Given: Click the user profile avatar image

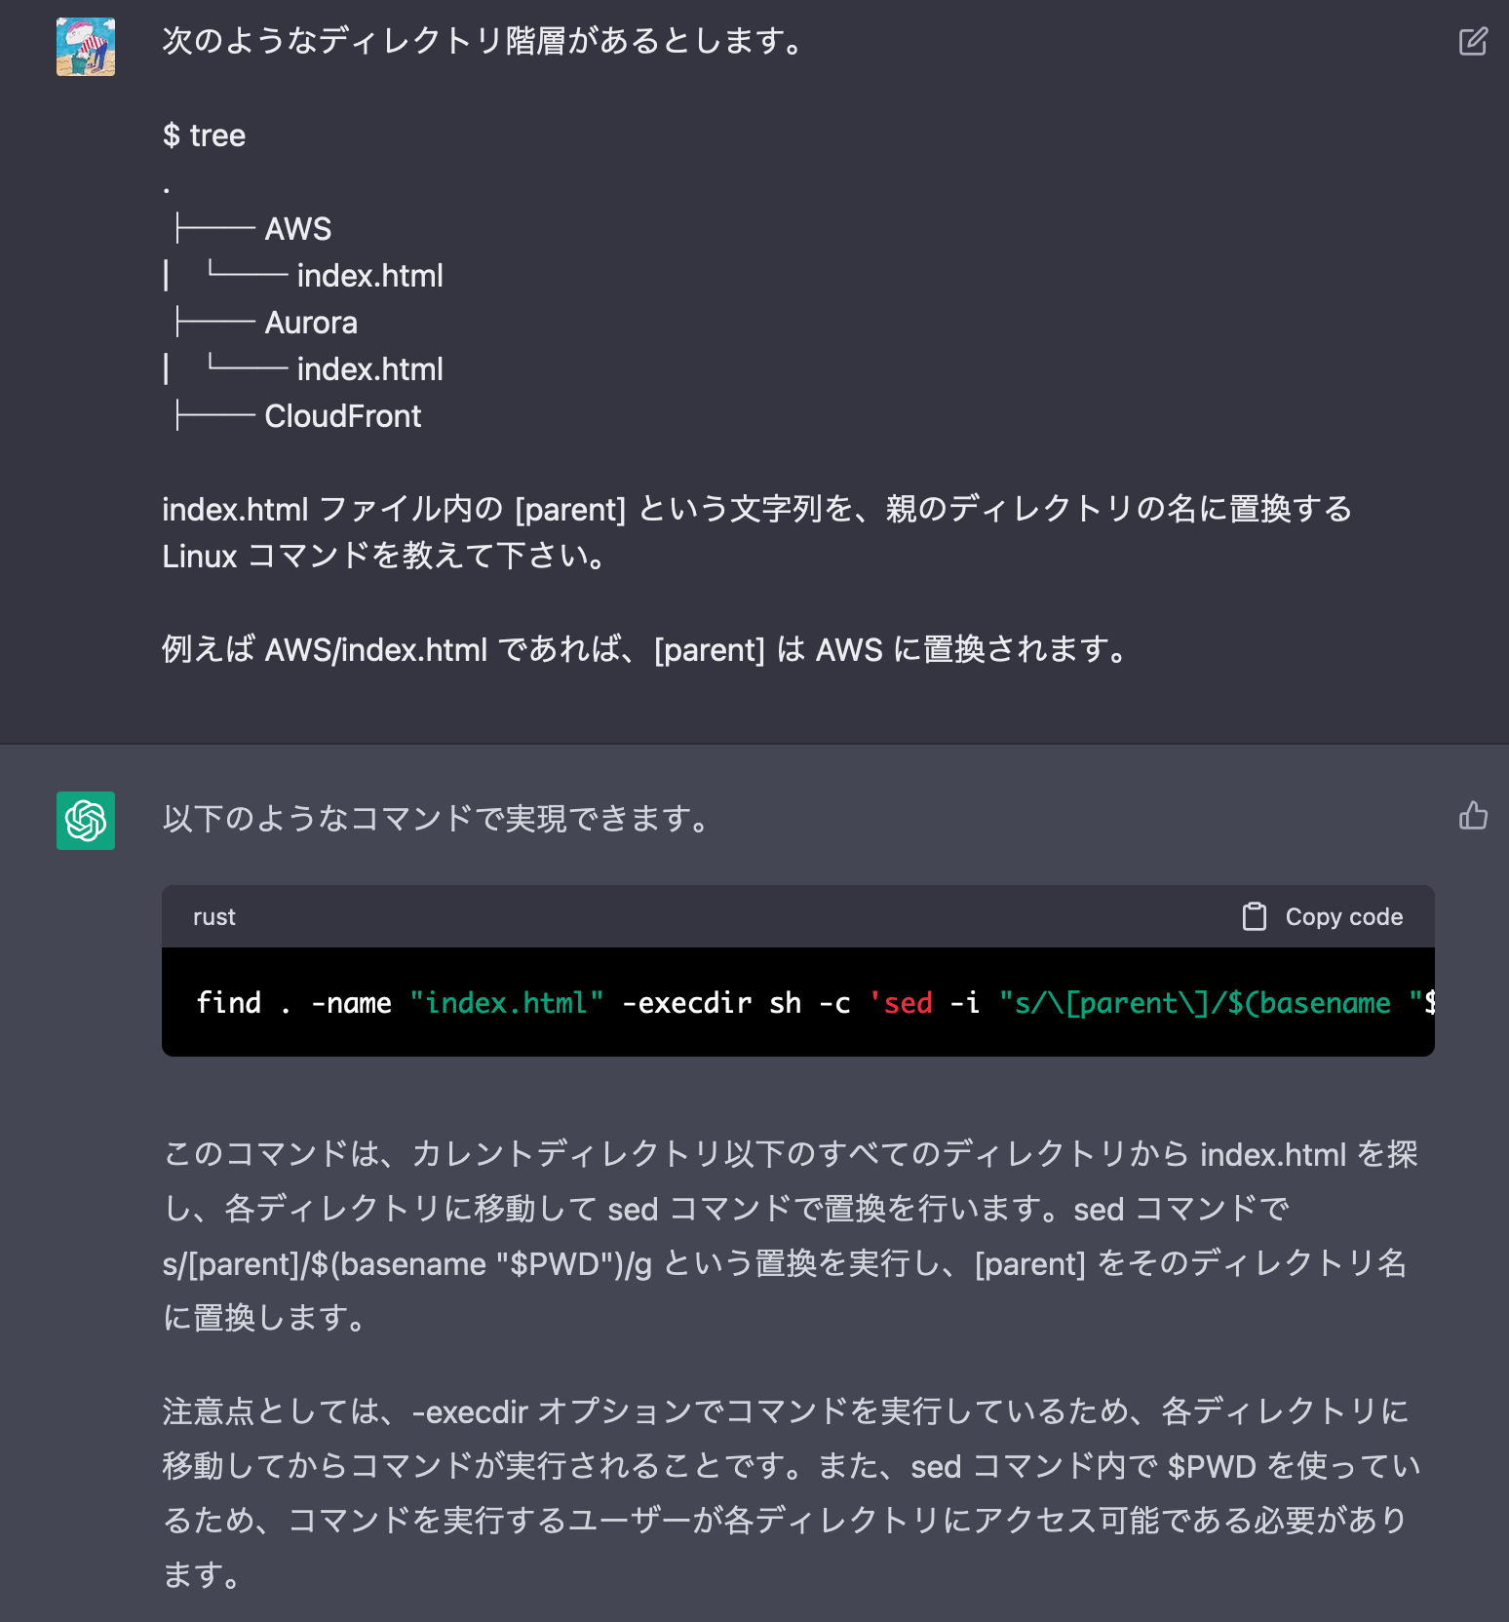Looking at the screenshot, I should [86, 47].
